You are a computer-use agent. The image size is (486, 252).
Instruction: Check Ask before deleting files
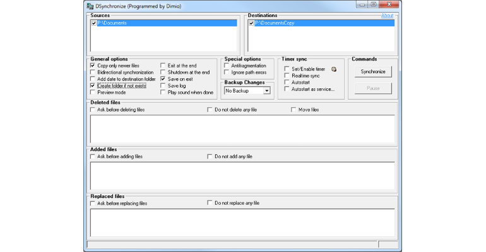[93, 110]
